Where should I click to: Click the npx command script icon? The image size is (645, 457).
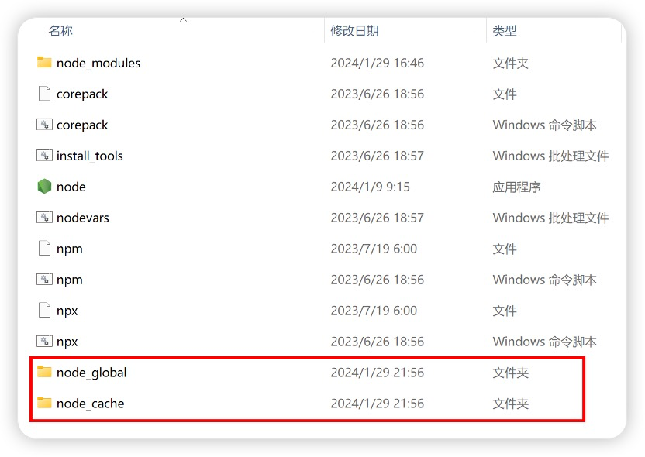pyautogui.click(x=44, y=341)
